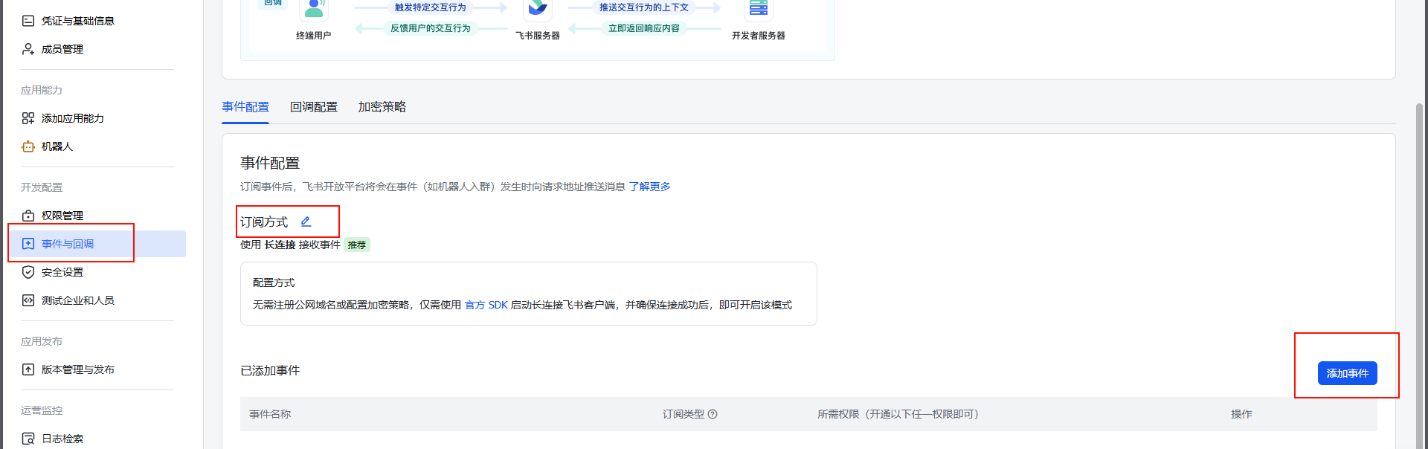Click the 凭证与基础信息 sidebar icon

tap(28, 21)
